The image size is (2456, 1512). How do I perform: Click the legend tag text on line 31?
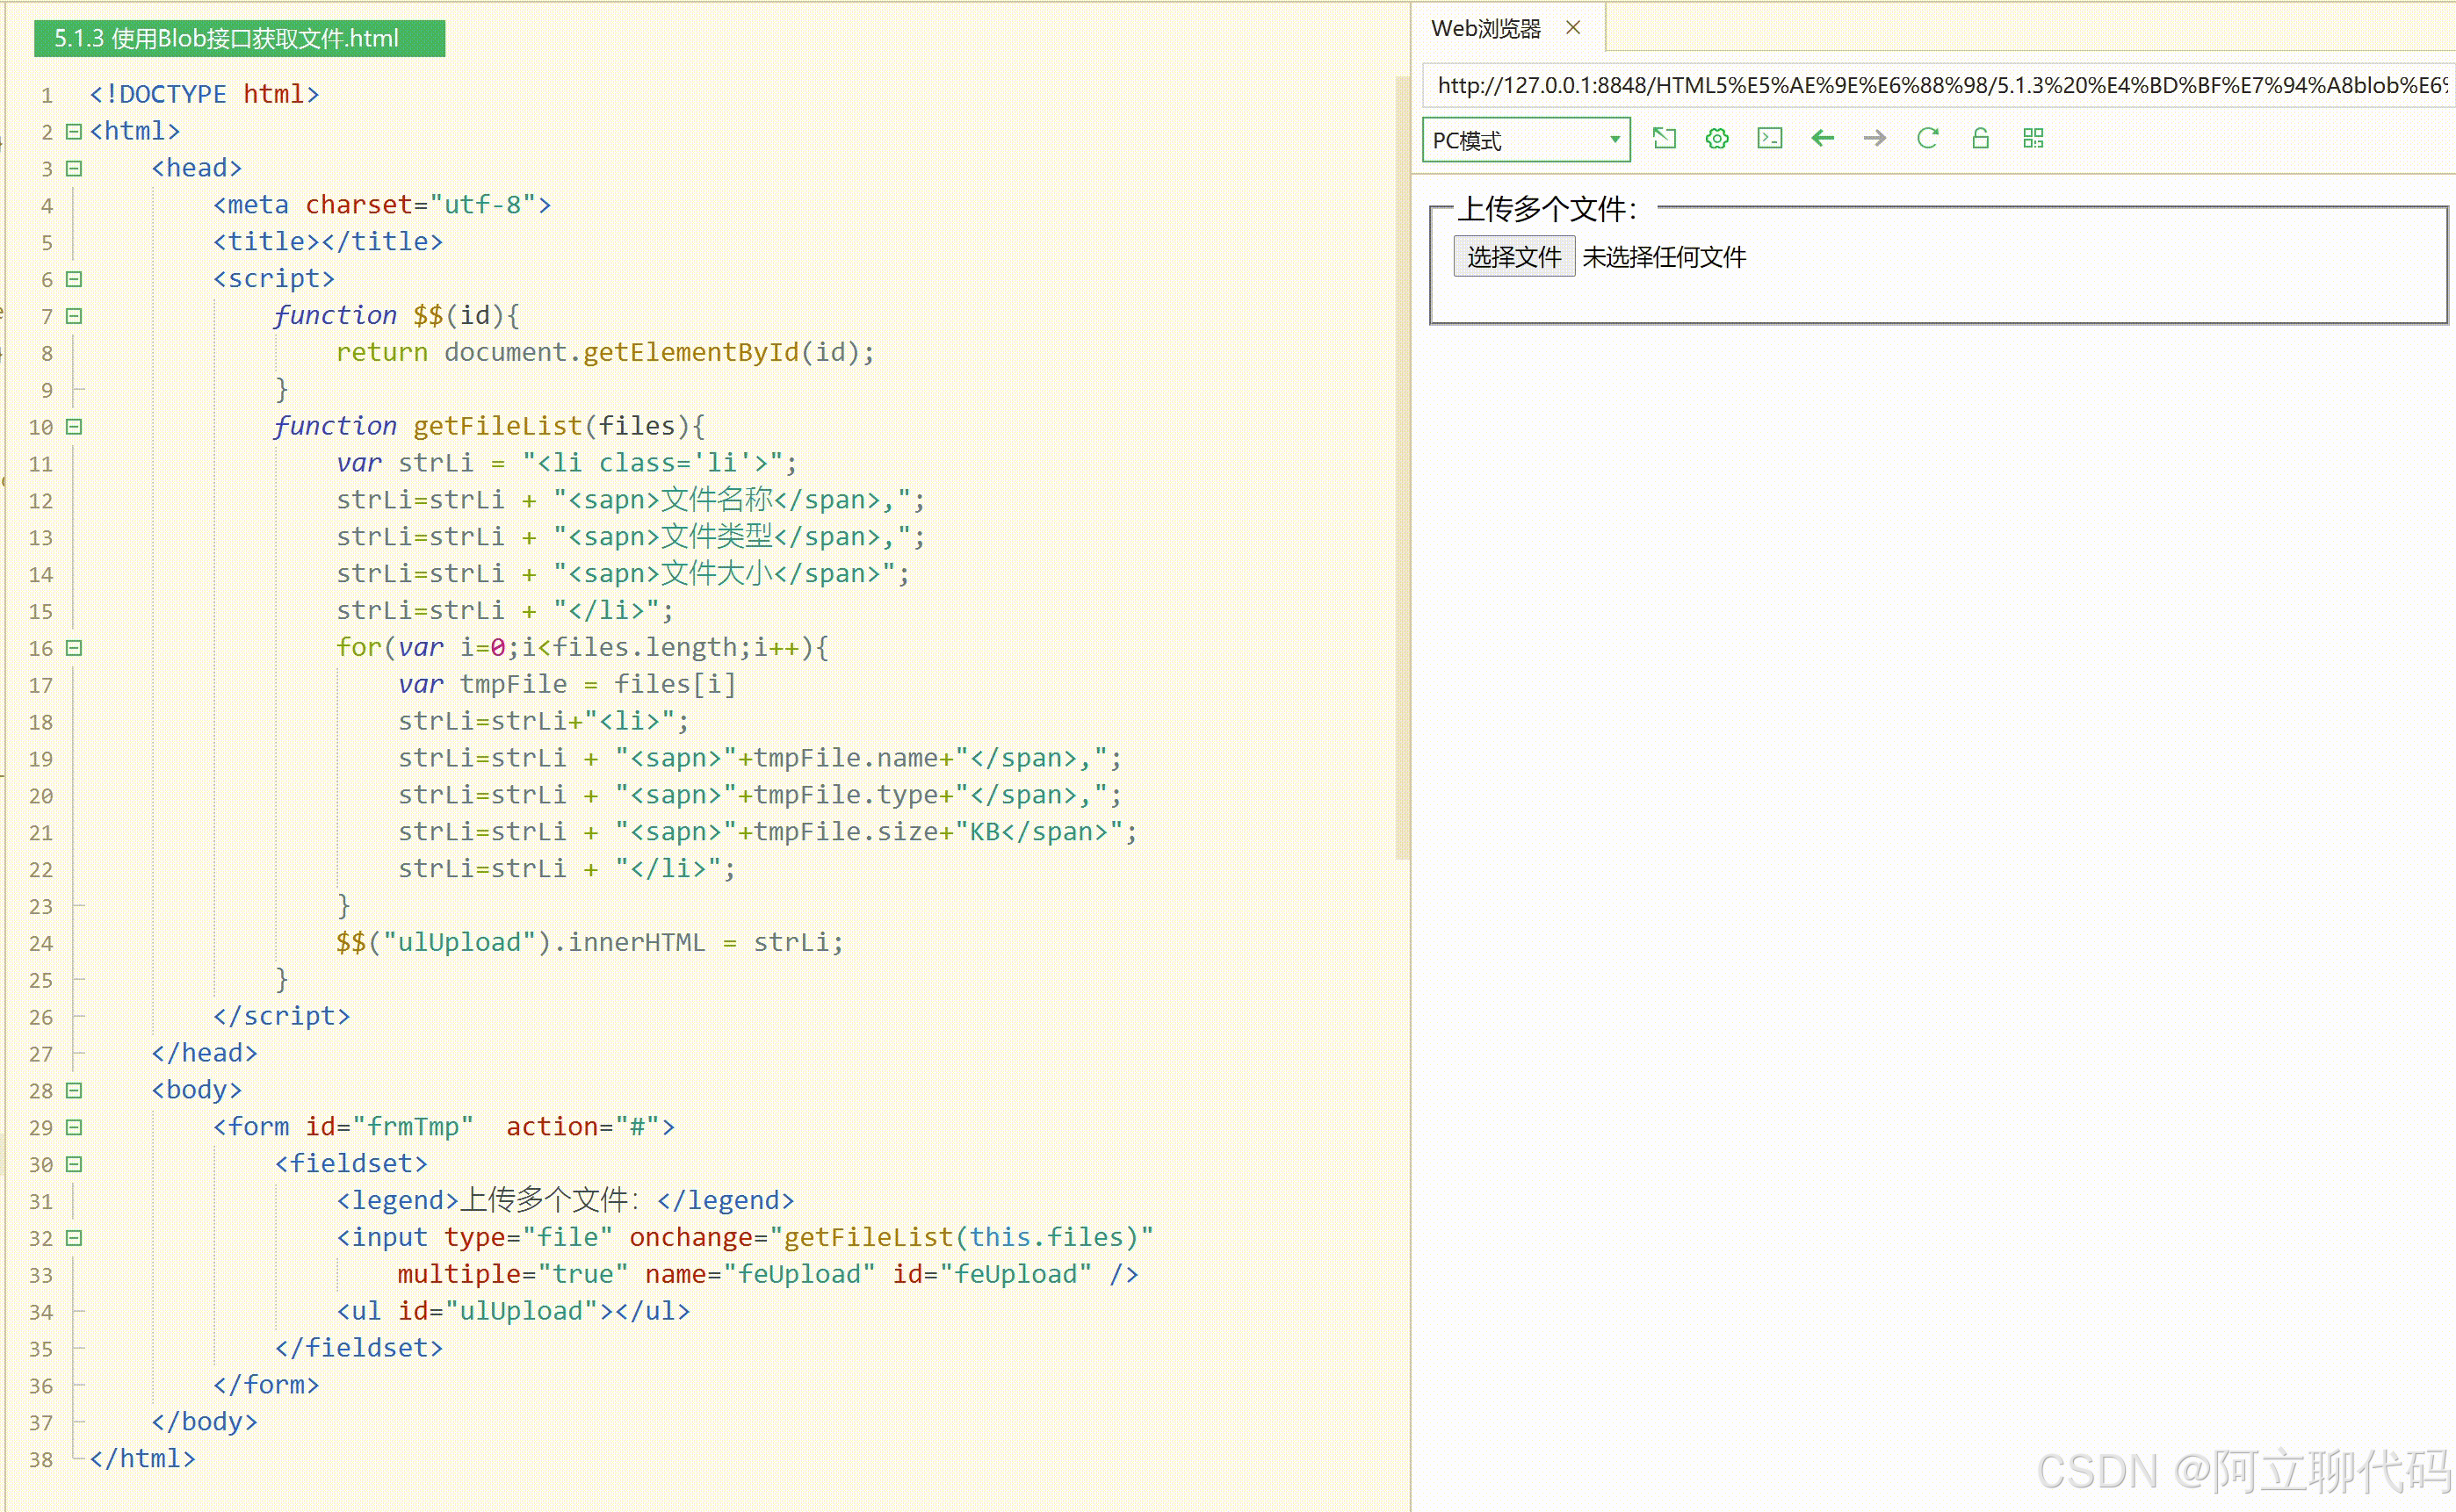[x=564, y=1200]
